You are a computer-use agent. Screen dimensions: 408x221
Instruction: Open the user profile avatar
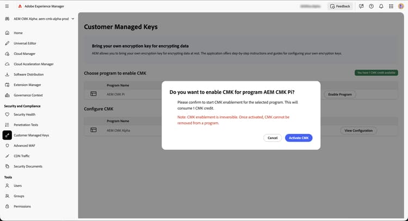[401, 6]
